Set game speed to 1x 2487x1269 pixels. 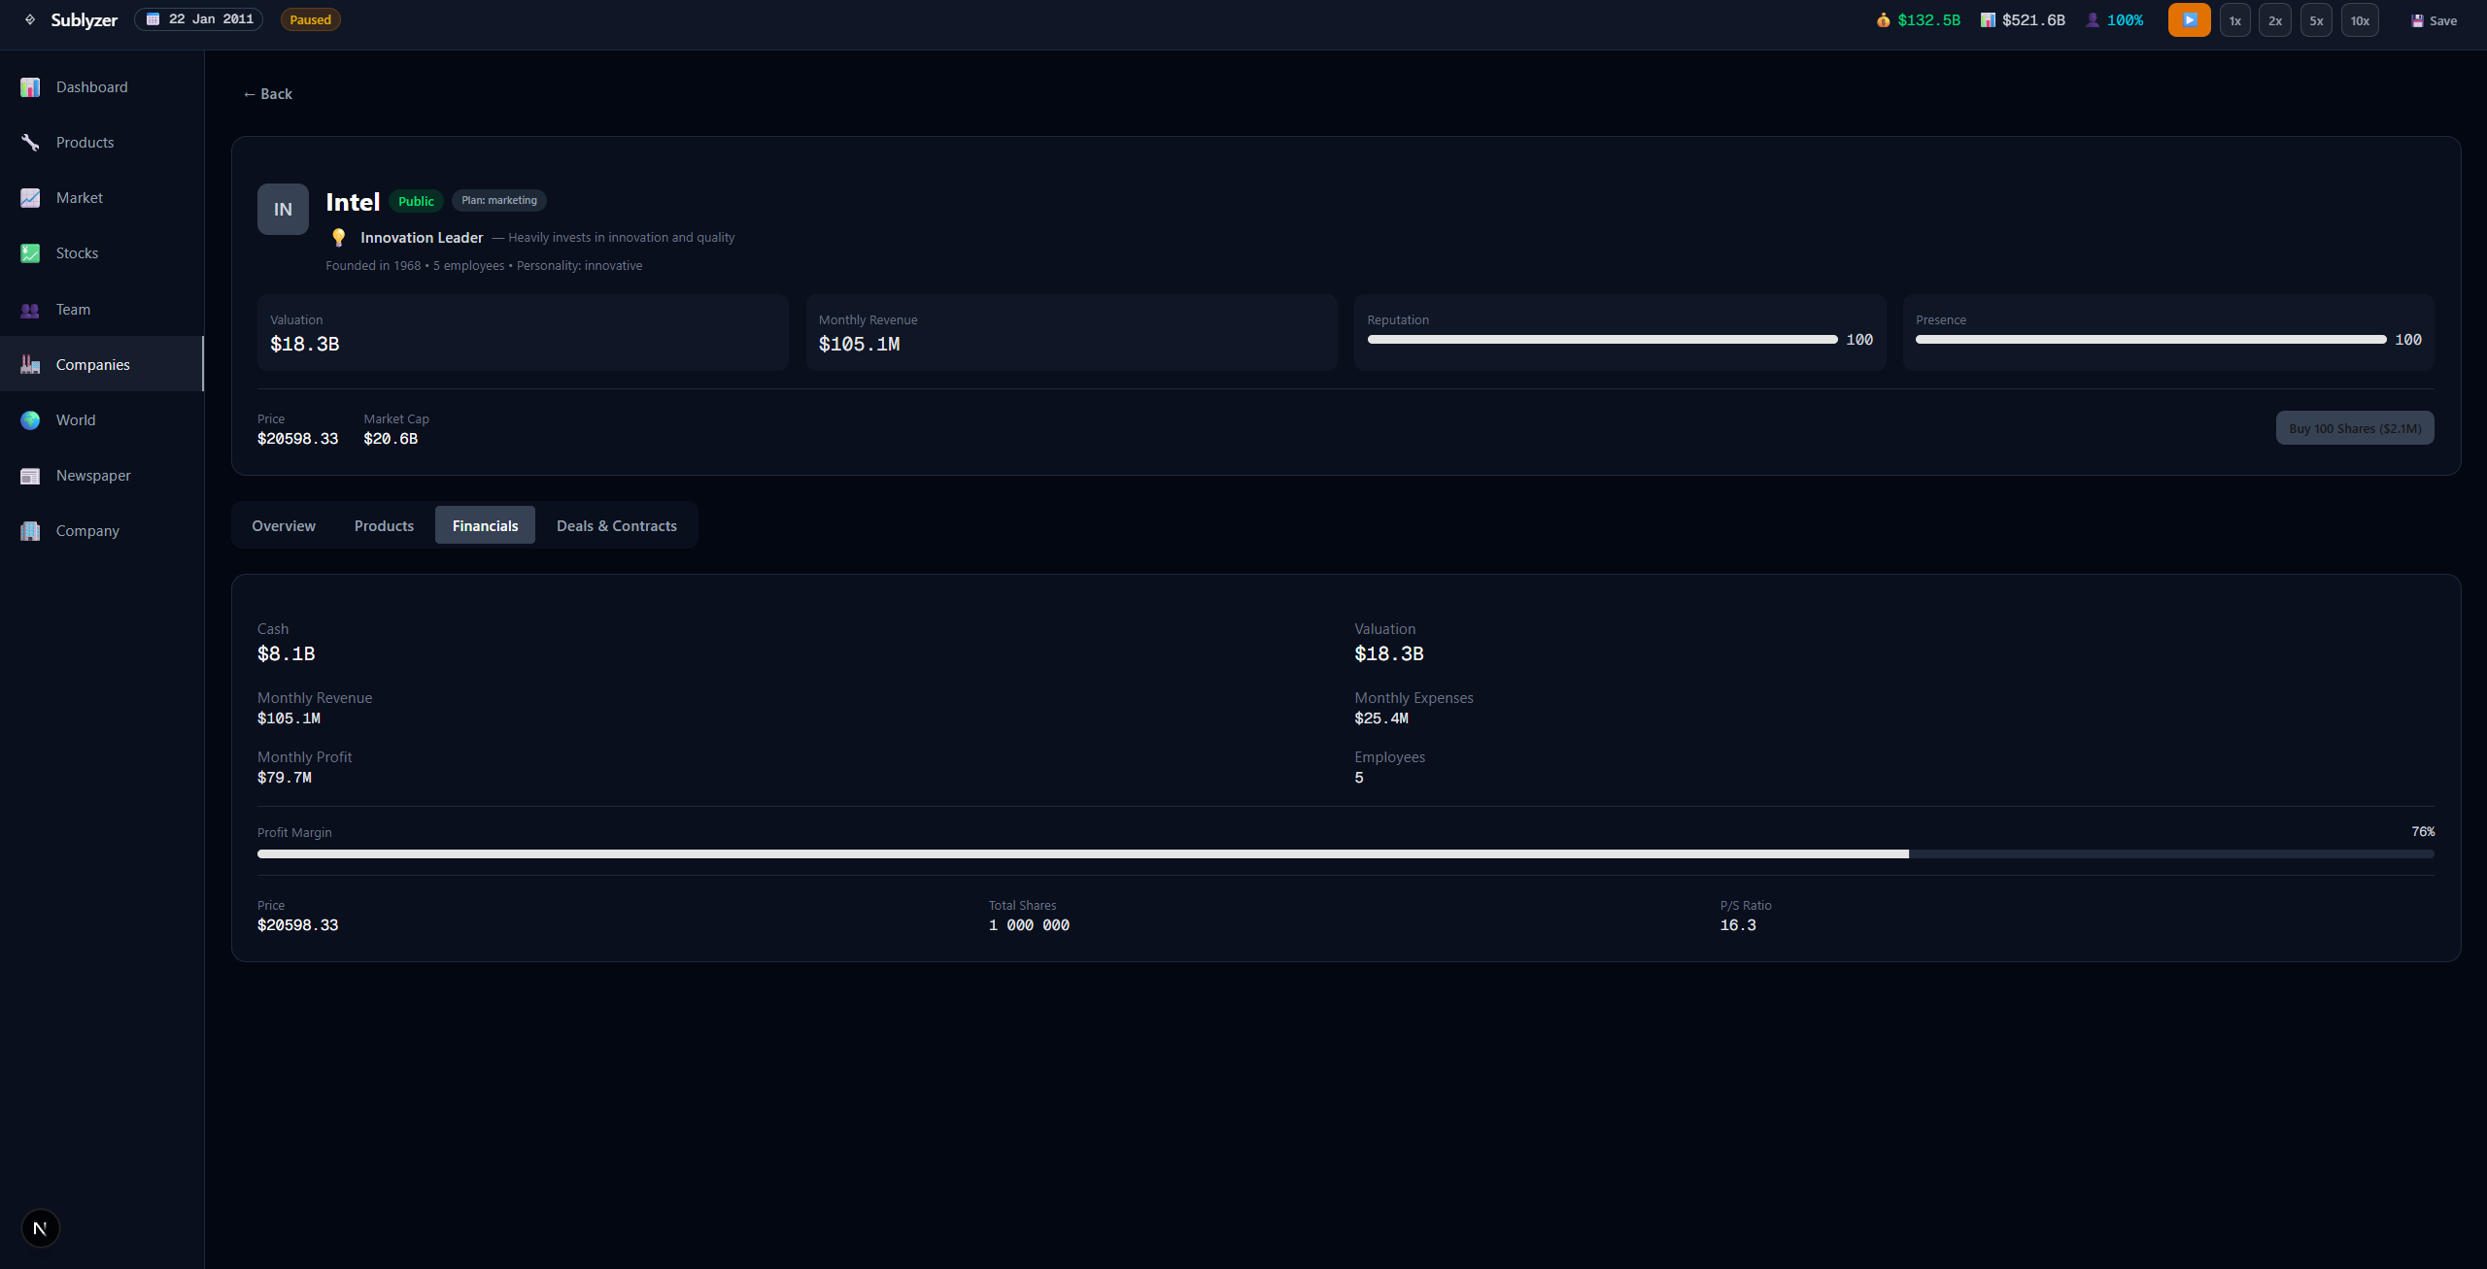2234,20
